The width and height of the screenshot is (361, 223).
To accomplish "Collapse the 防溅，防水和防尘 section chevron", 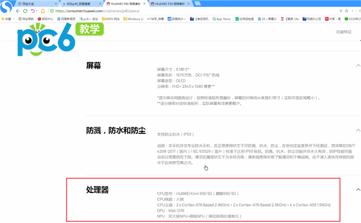I will [x=358, y=130].
